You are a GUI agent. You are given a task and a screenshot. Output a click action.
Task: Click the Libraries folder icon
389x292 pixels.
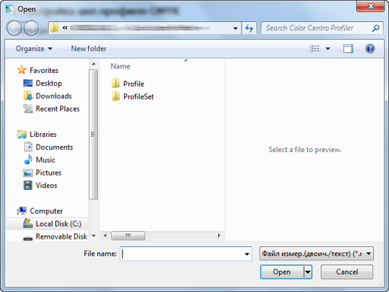(22, 135)
